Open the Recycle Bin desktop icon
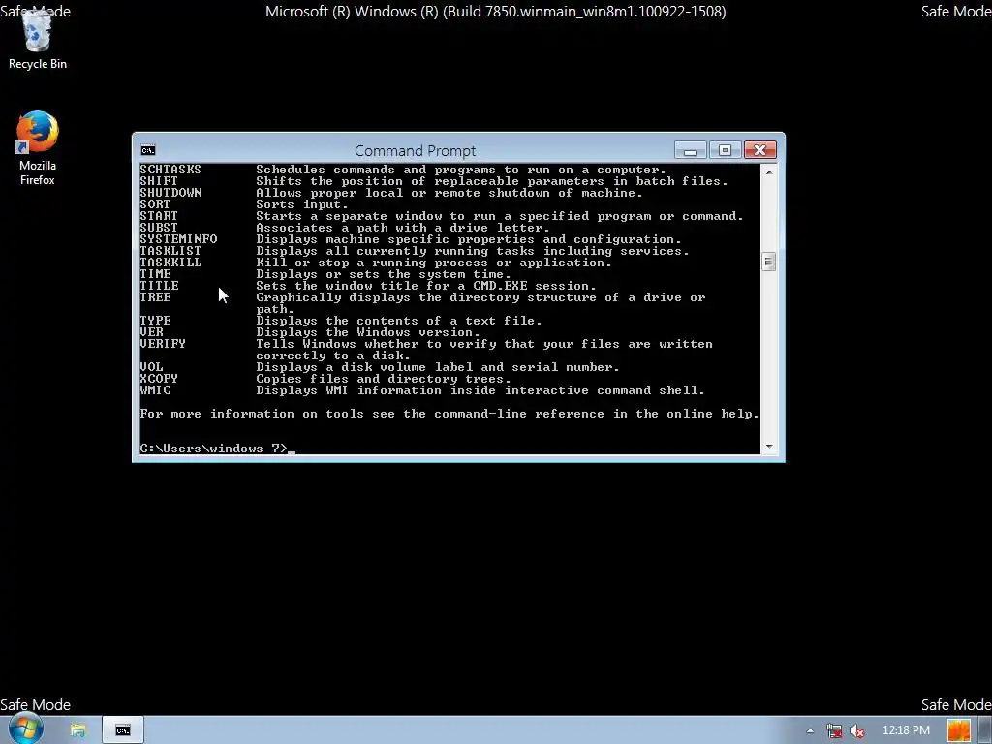 tap(38, 39)
